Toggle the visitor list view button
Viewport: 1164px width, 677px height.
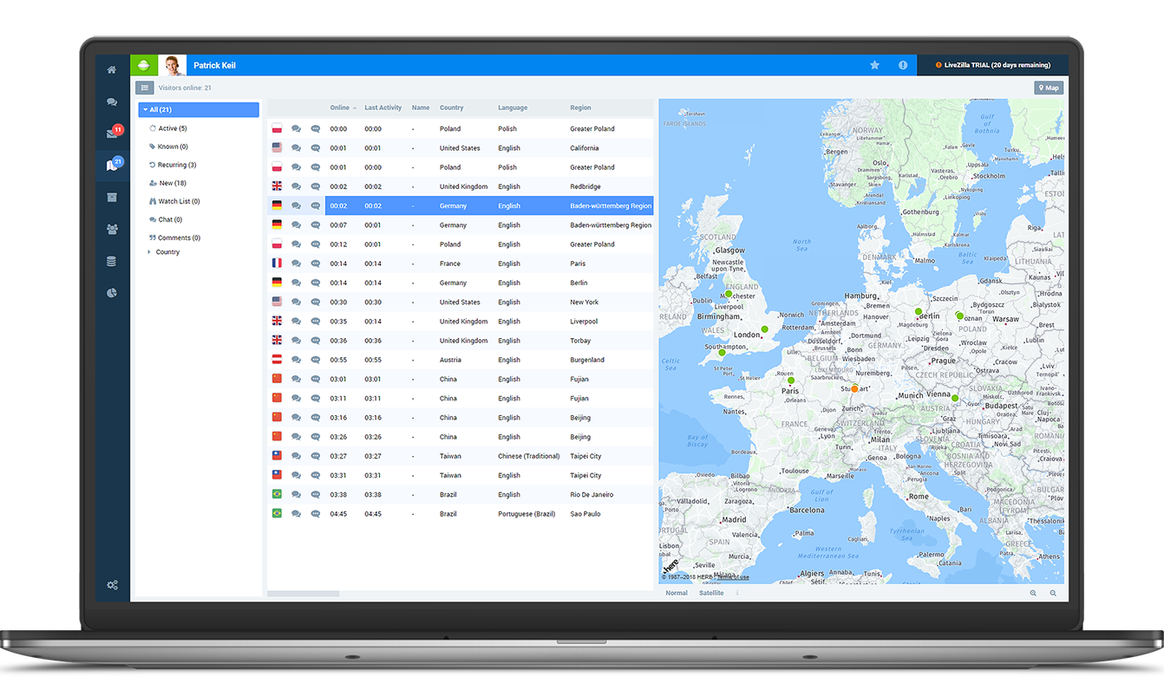(145, 88)
